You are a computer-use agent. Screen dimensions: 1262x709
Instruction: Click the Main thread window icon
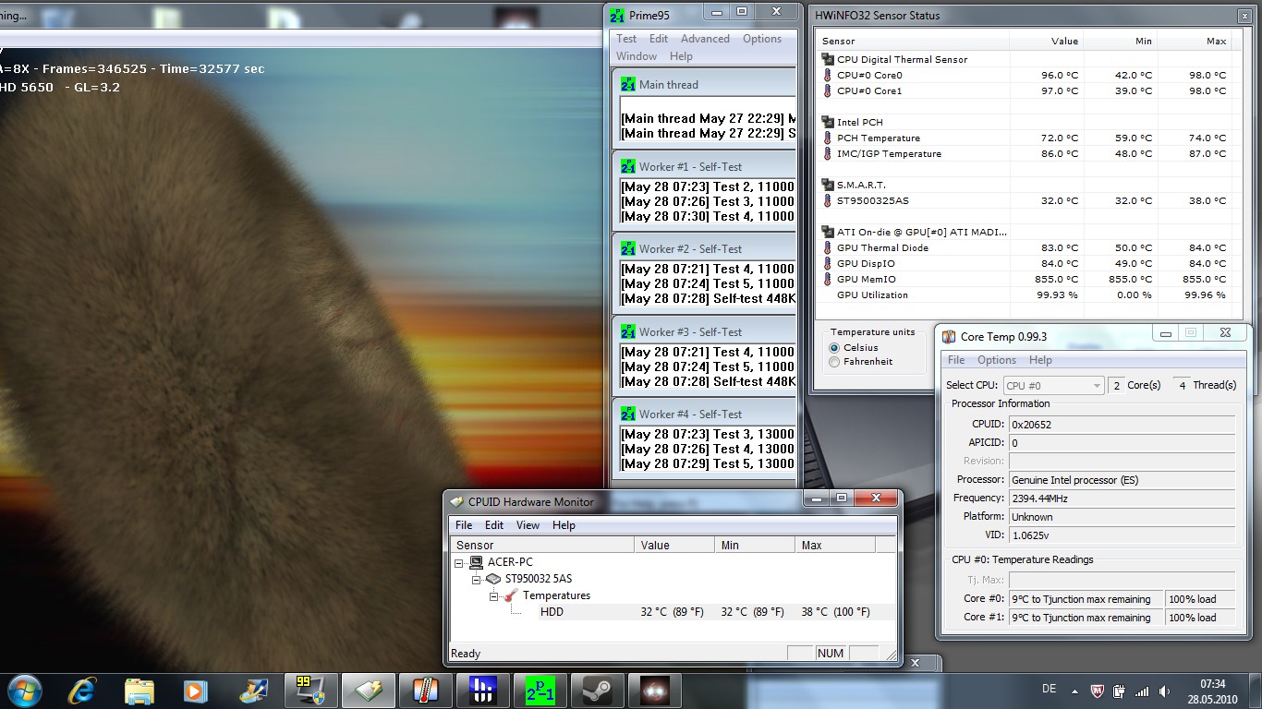pyautogui.click(x=628, y=84)
